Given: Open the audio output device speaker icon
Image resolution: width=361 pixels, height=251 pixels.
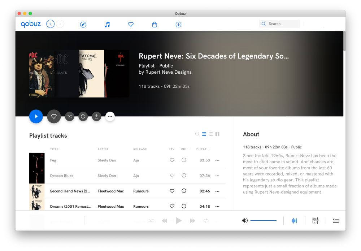Looking at the screenshot, I should pyautogui.click(x=315, y=221).
